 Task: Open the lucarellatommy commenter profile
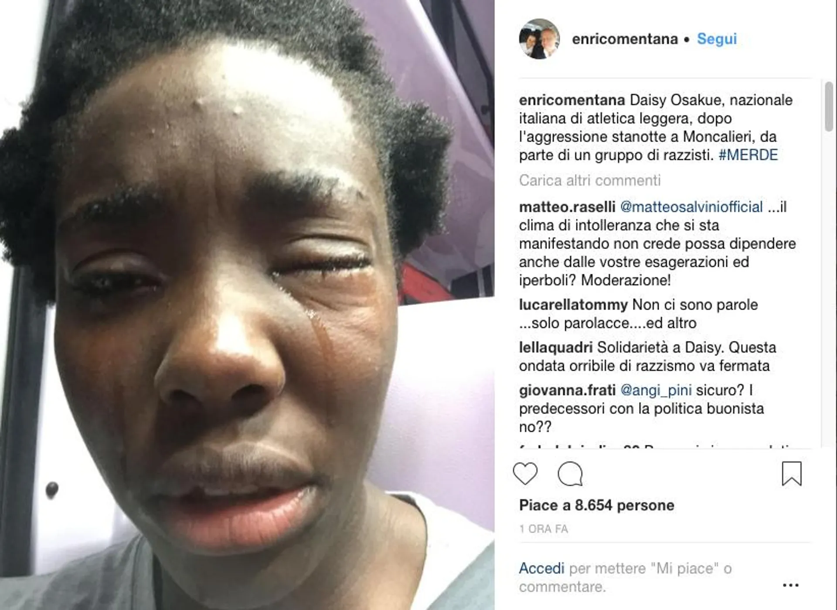tap(573, 305)
